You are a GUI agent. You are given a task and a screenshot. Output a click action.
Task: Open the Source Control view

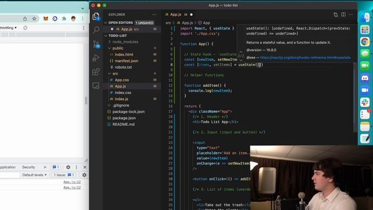(96, 44)
